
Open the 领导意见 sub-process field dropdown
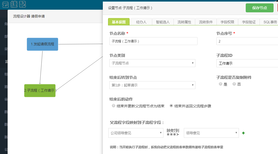point(211,133)
